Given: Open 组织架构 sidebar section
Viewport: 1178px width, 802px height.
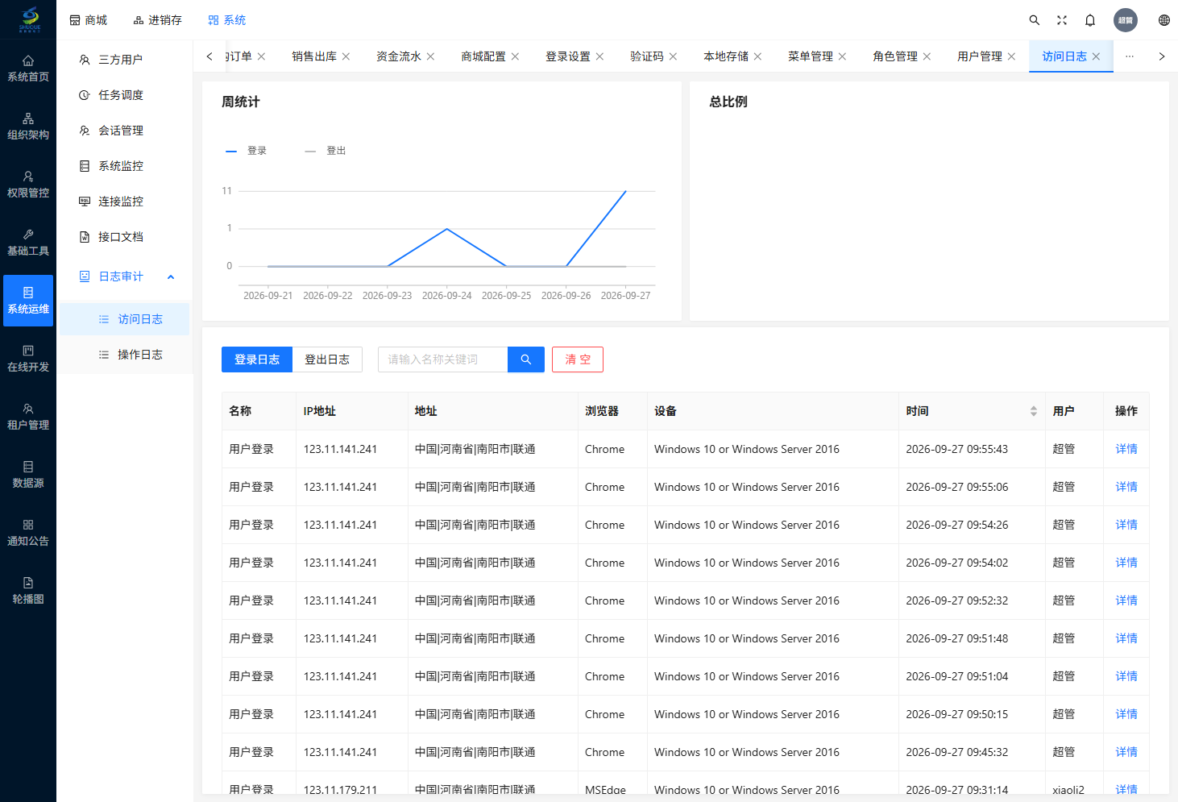Looking at the screenshot, I should (28, 127).
